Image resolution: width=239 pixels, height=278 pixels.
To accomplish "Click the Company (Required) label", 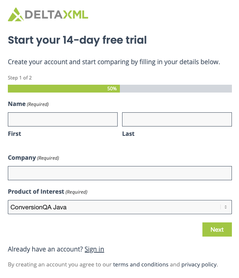I will click(x=33, y=158).
